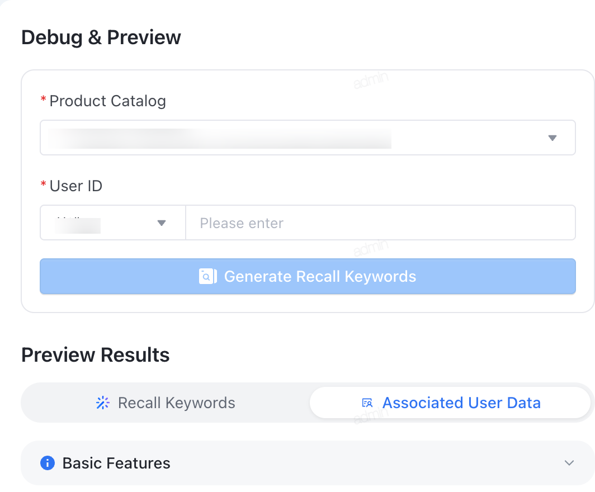Click inside the Product Catalog select box
The height and width of the screenshot is (492, 595).
(308, 138)
